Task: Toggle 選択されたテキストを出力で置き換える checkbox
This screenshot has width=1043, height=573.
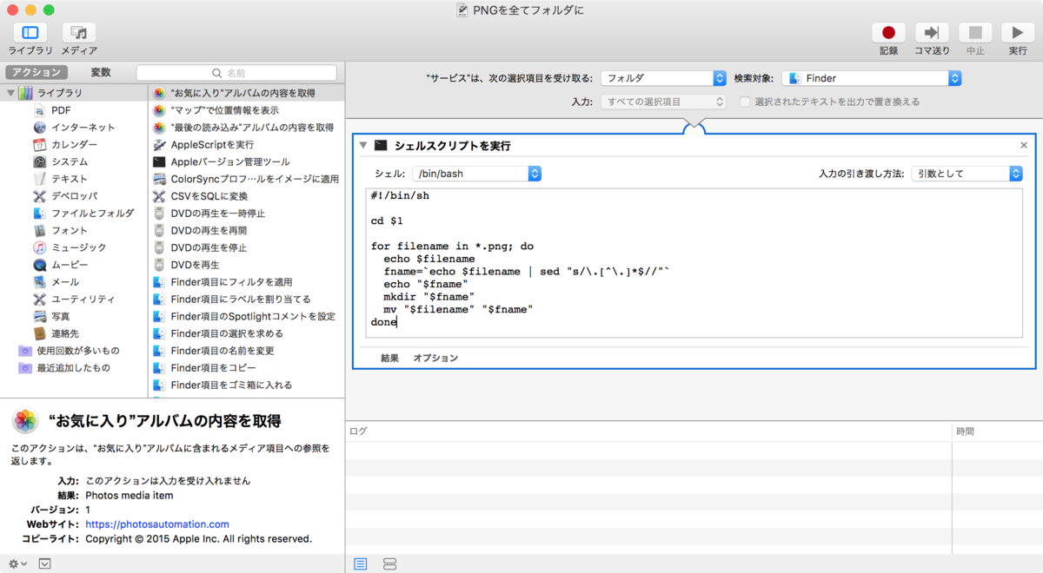Action: [745, 102]
